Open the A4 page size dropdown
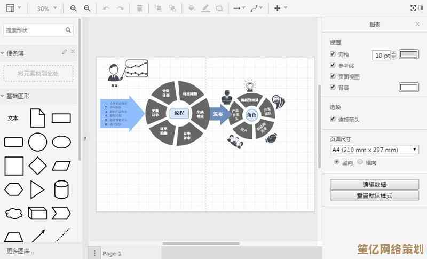427x259 pixels. point(374,150)
